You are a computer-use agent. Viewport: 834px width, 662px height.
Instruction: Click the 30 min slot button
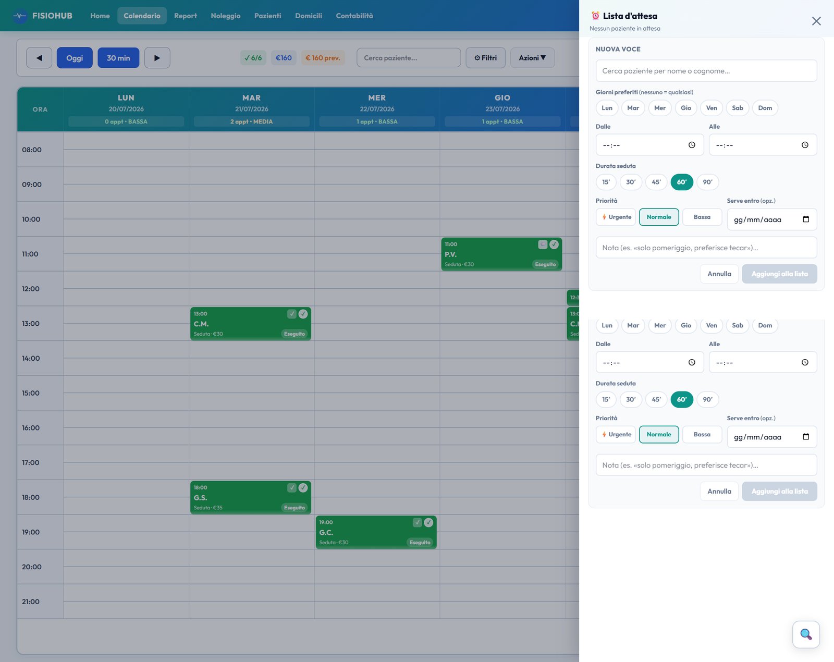point(118,58)
